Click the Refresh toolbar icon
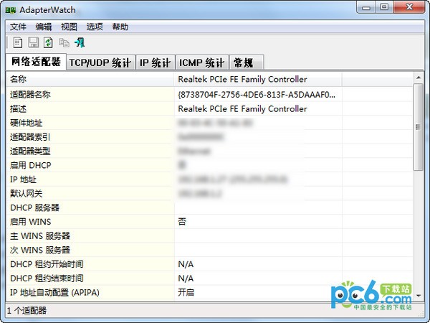The image size is (430, 323). (x=49, y=42)
